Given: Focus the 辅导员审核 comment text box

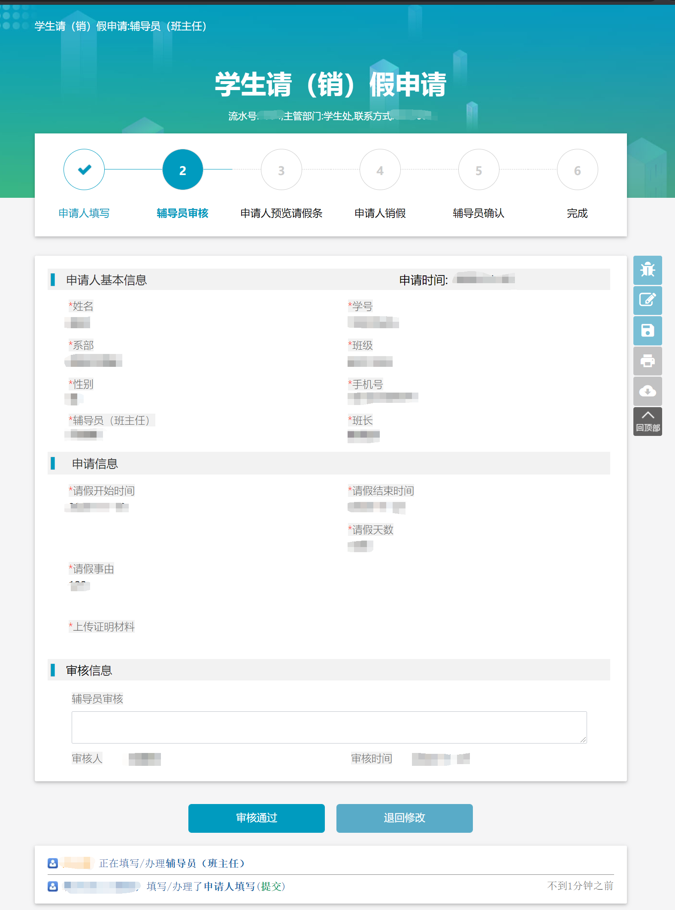Looking at the screenshot, I should [x=329, y=727].
